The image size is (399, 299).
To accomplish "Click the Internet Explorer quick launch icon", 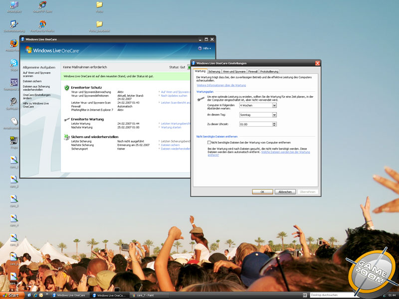I will (35, 295).
